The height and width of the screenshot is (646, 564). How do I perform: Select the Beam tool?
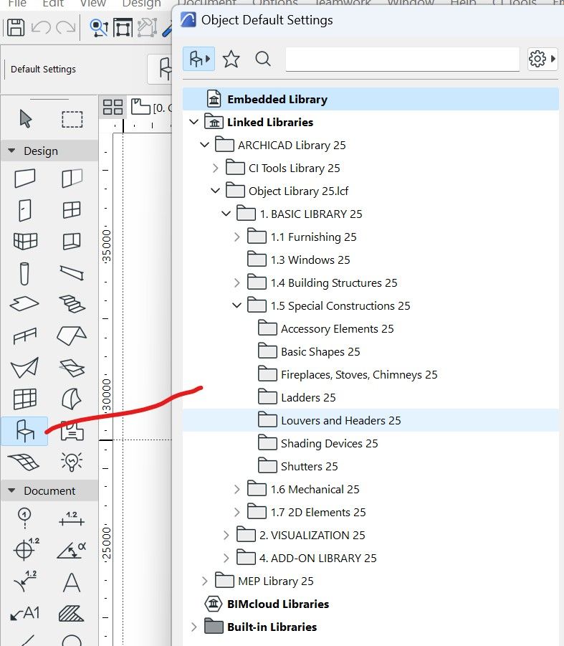pyautogui.click(x=72, y=272)
